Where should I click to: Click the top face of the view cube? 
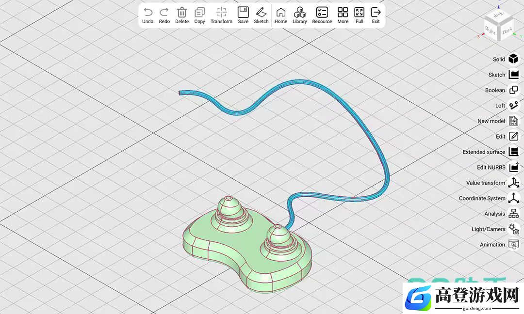[499, 16]
